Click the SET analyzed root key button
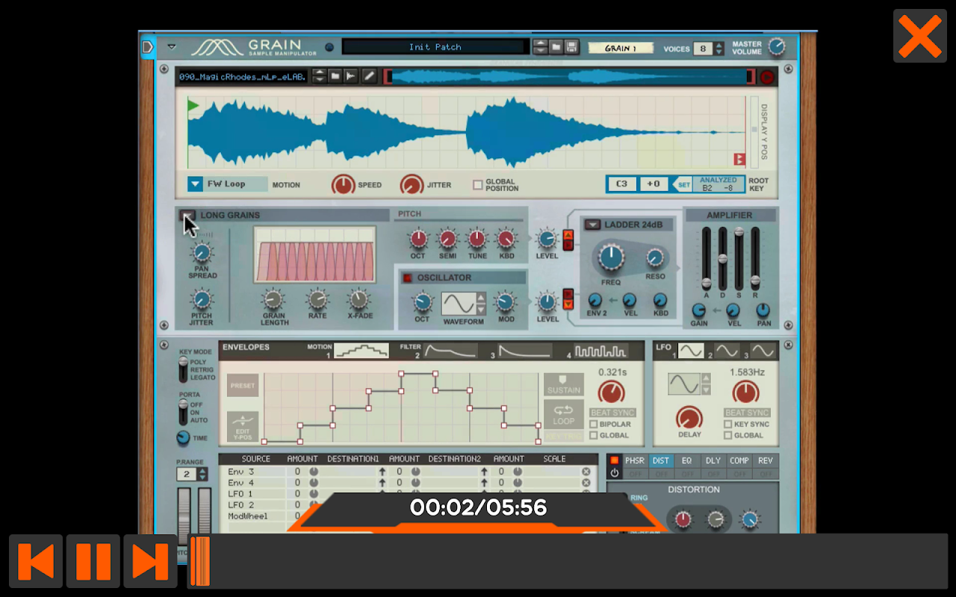This screenshot has height=597, width=956. tap(683, 184)
